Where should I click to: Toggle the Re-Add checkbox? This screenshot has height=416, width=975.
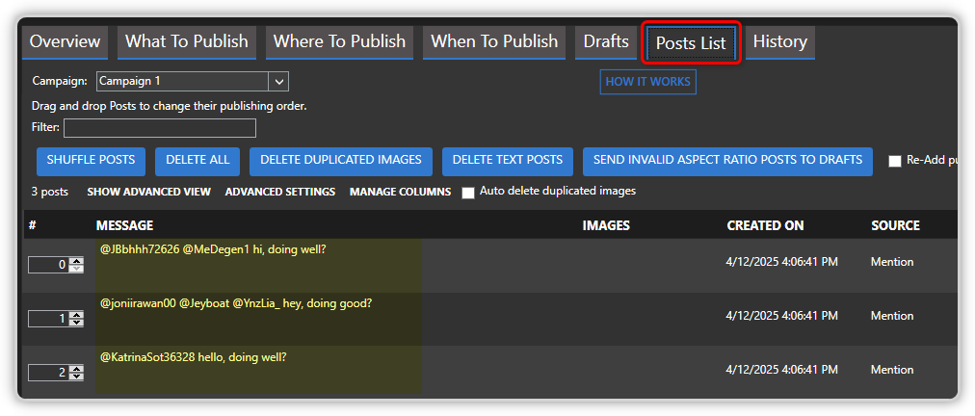[895, 162]
